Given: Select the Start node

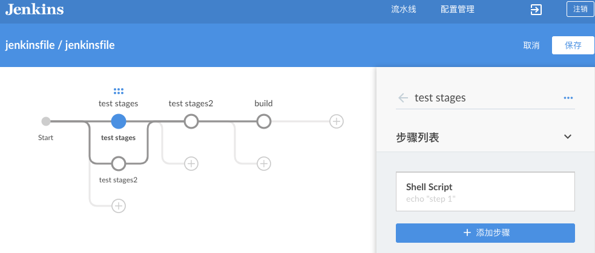Looking at the screenshot, I should 46,121.
